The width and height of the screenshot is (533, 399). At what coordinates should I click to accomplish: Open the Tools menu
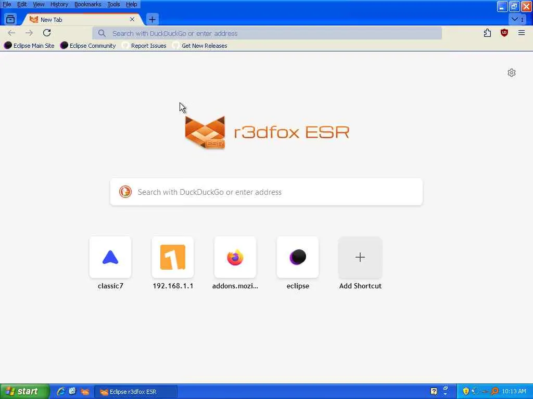(x=113, y=4)
